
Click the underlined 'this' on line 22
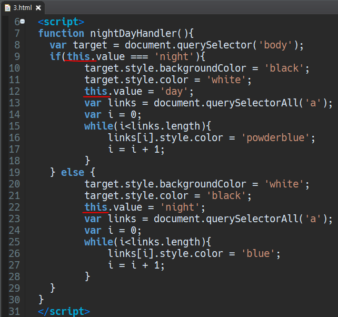pos(96,207)
